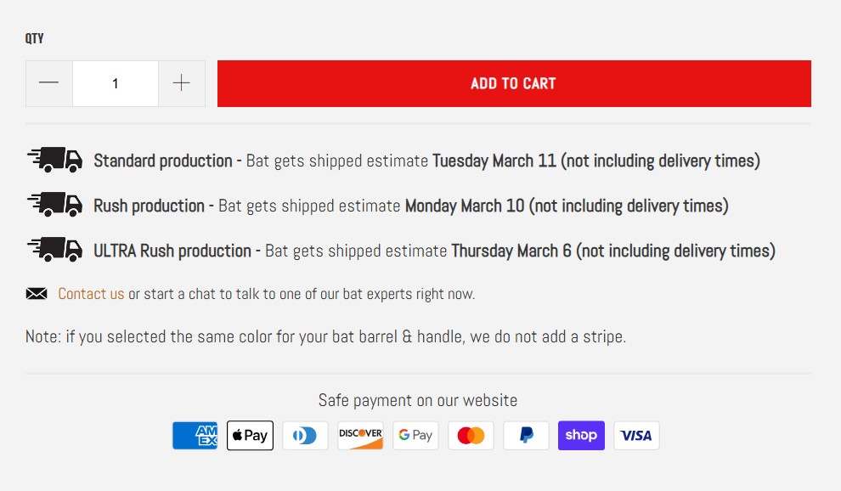
Task: Click the Diners Club payment icon
Action: [x=305, y=435]
